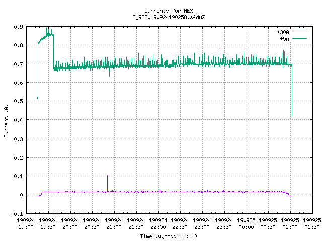Click the 0.2 y-axis tick label

point(18,158)
